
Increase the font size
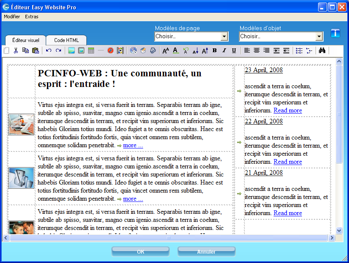click(205, 50)
